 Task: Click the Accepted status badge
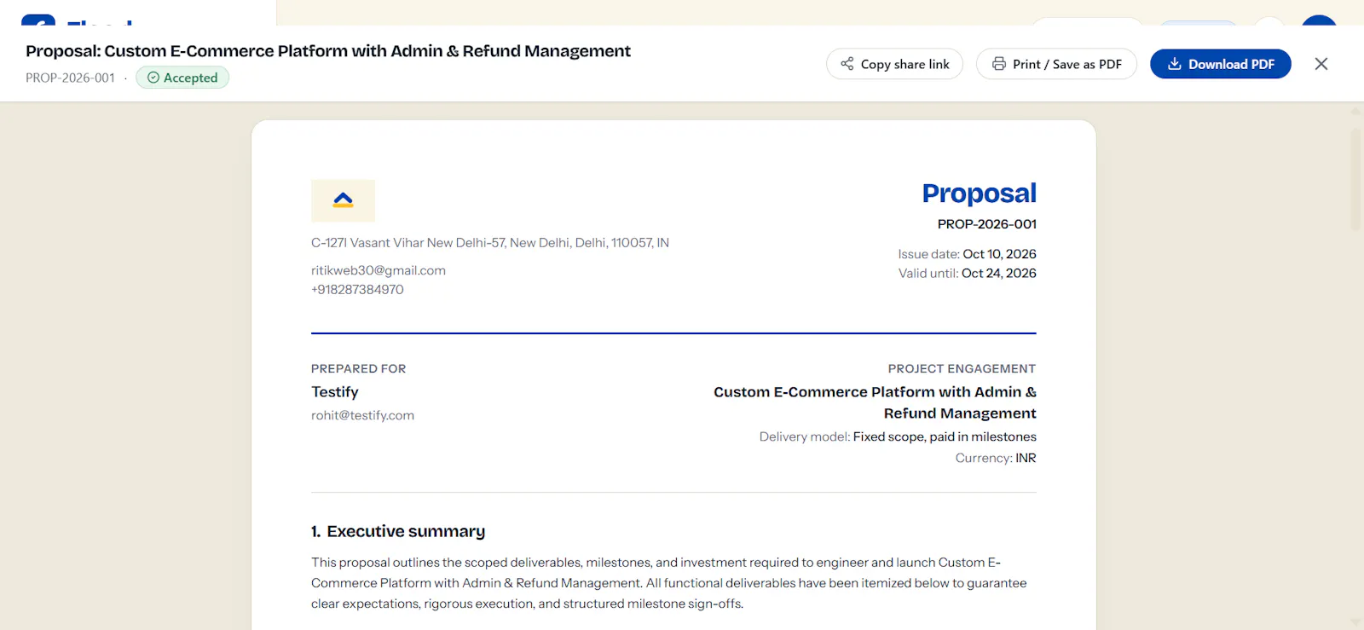click(182, 78)
